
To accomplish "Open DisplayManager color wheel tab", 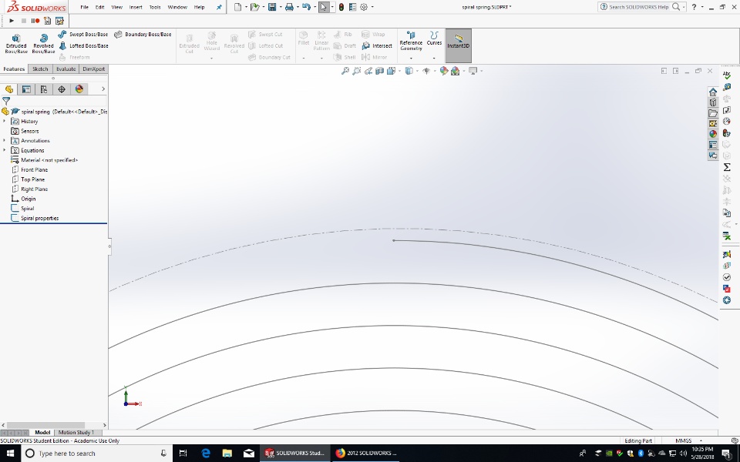I will pyautogui.click(x=79, y=89).
